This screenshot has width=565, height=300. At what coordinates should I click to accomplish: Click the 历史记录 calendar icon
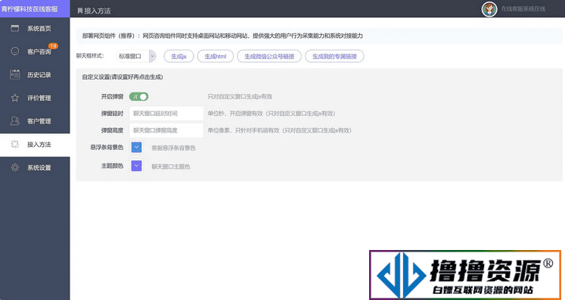pyautogui.click(x=15, y=74)
